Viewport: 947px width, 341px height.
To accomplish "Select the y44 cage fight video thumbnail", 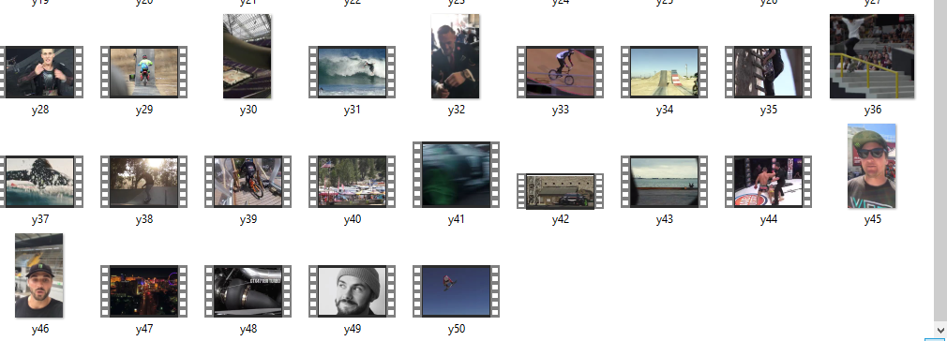I will [768, 182].
